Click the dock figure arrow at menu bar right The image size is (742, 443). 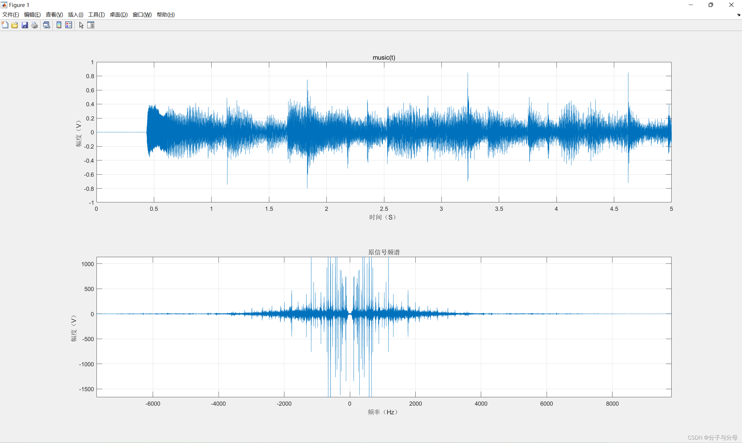coord(739,15)
